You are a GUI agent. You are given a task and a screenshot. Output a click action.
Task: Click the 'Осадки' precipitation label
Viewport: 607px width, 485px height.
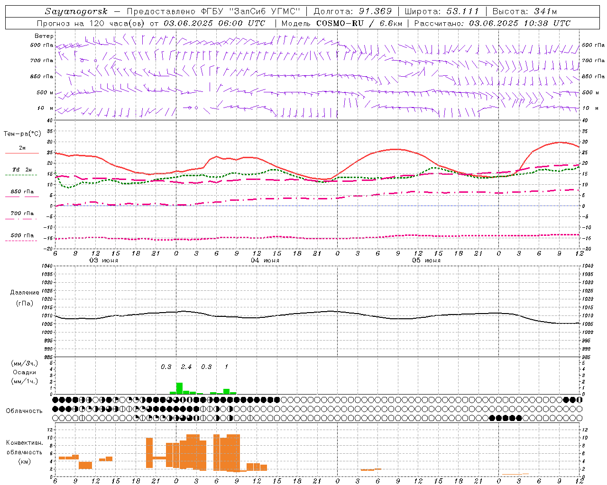coord(24,372)
